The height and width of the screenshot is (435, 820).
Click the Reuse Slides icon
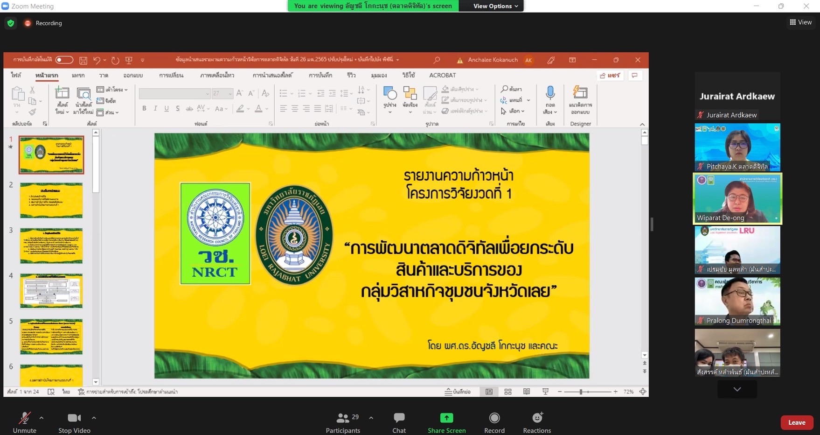(x=83, y=93)
